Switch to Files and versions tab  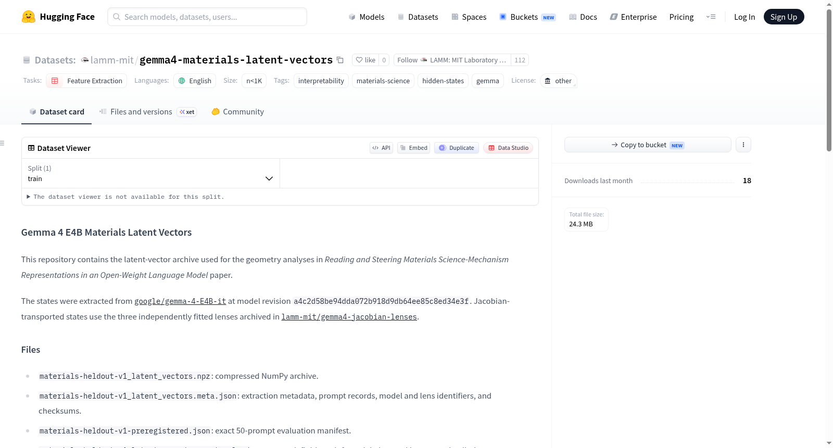coord(148,112)
